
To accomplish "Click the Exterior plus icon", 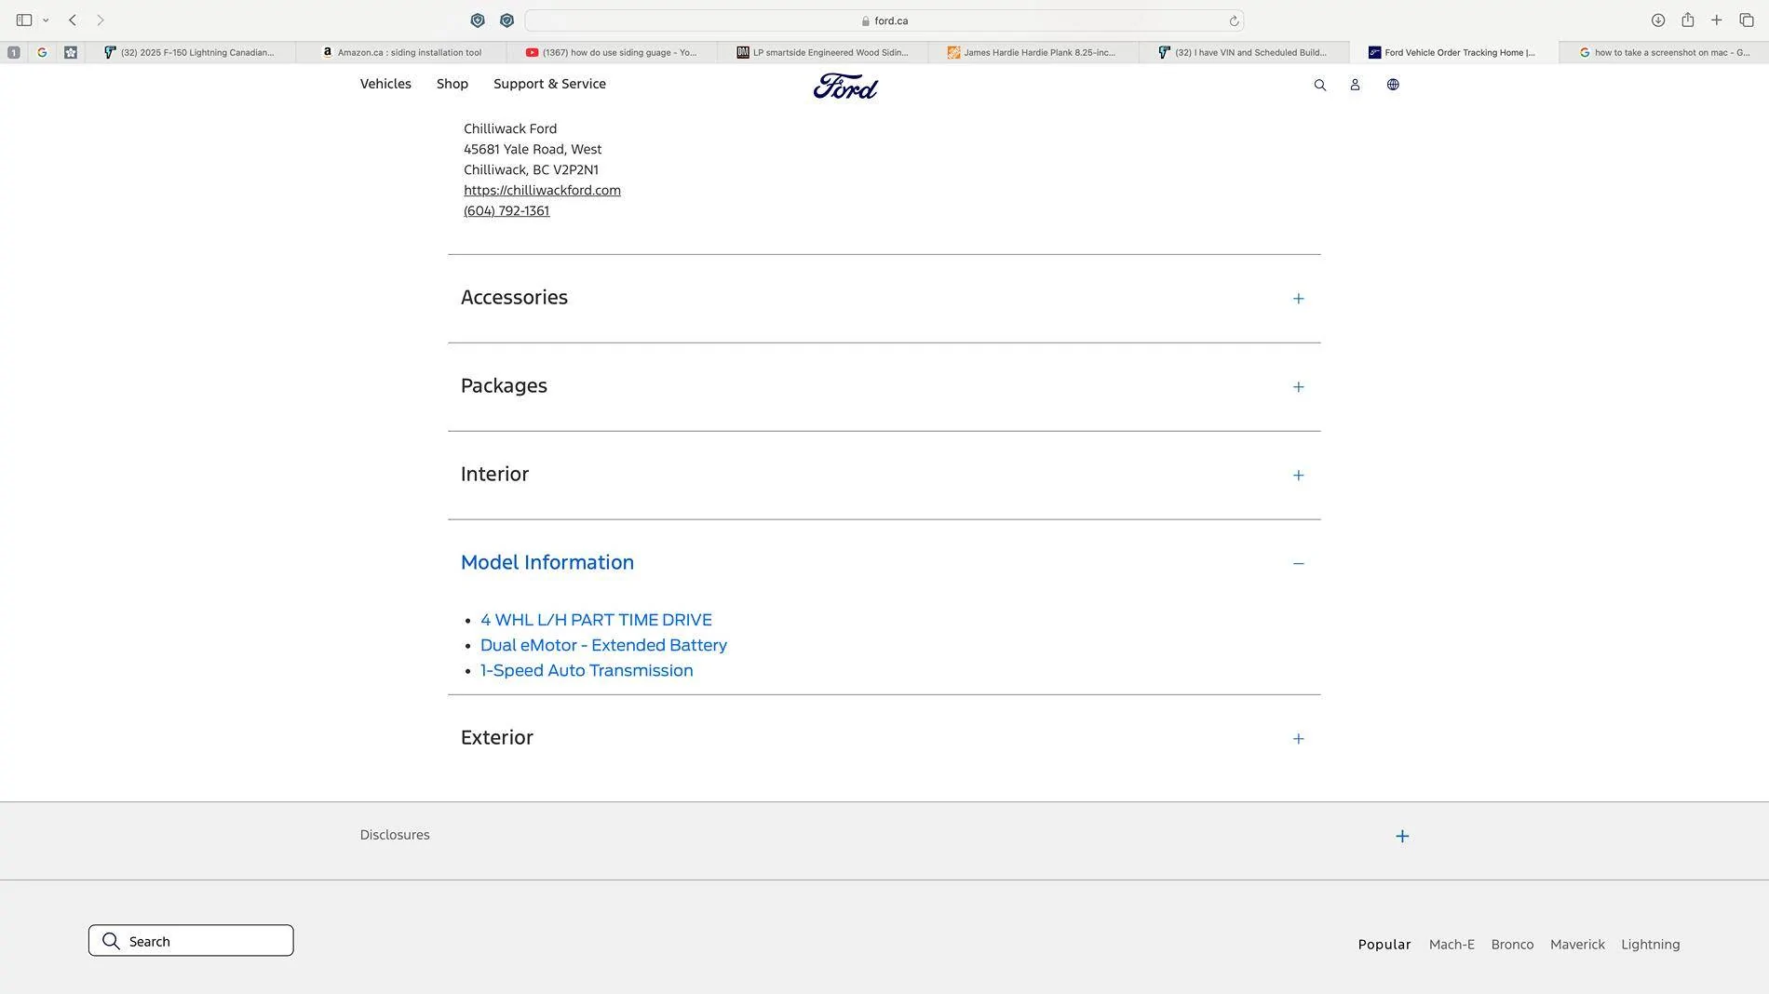I will 1298,739.
